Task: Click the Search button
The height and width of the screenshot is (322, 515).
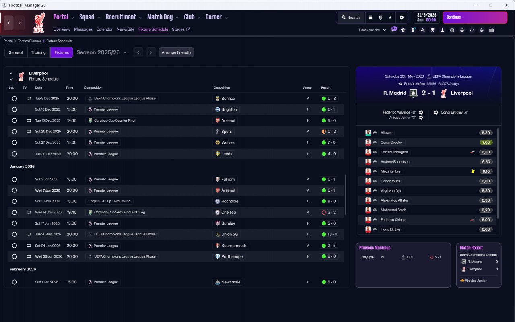Action: [350, 18]
